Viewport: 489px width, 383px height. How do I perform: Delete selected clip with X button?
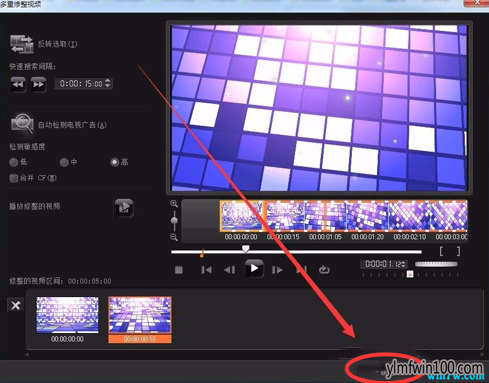pos(16,305)
